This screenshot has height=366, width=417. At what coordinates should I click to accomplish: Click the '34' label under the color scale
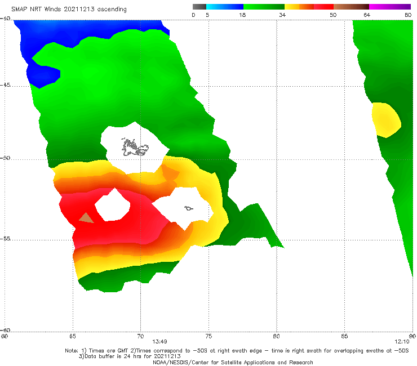tap(282, 15)
